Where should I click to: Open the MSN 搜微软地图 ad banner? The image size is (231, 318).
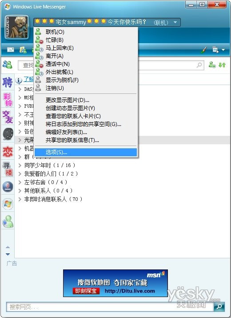tap(115, 283)
